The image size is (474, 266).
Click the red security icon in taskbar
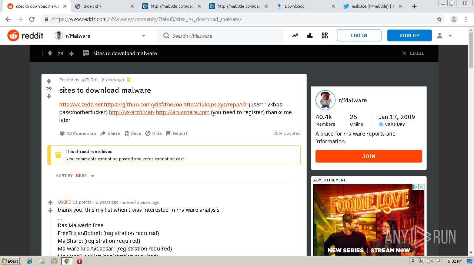[x=79, y=261]
